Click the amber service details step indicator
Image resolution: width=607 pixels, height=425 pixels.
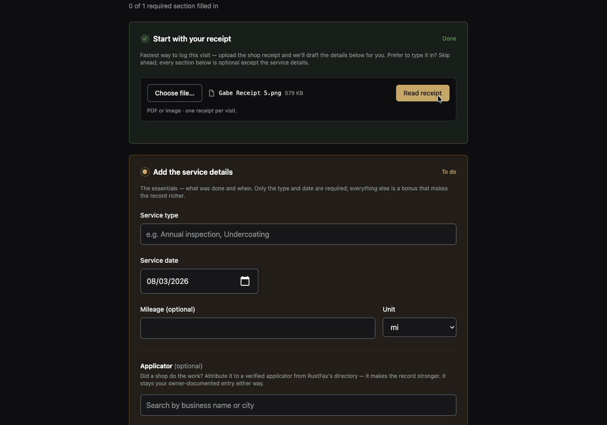[x=145, y=172]
